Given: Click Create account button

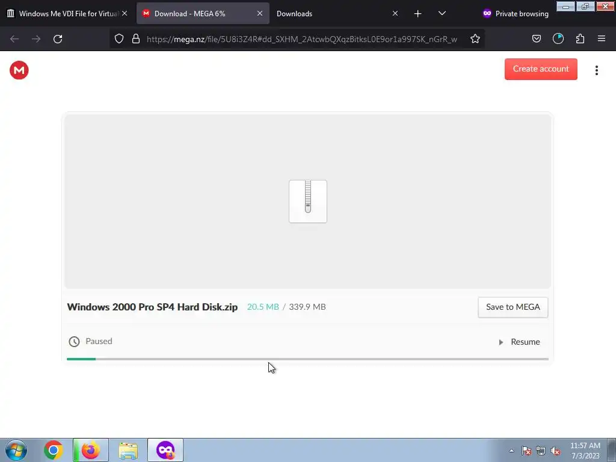Looking at the screenshot, I should click(x=541, y=69).
